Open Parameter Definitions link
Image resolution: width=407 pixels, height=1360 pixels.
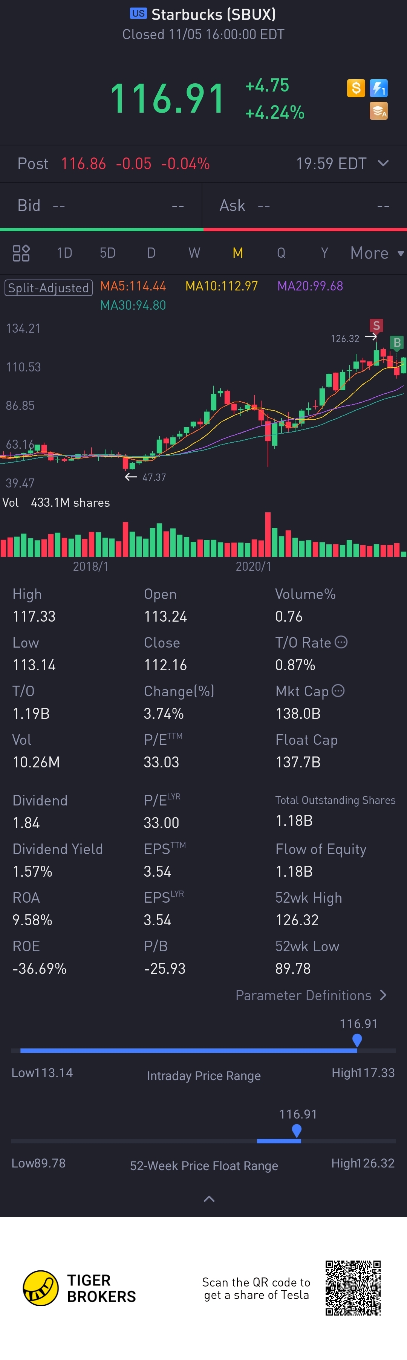tap(311, 995)
